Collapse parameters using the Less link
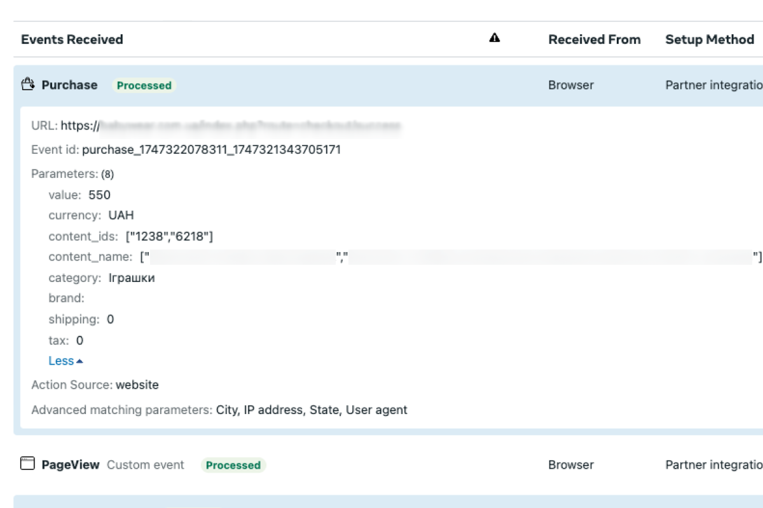 click(60, 361)
